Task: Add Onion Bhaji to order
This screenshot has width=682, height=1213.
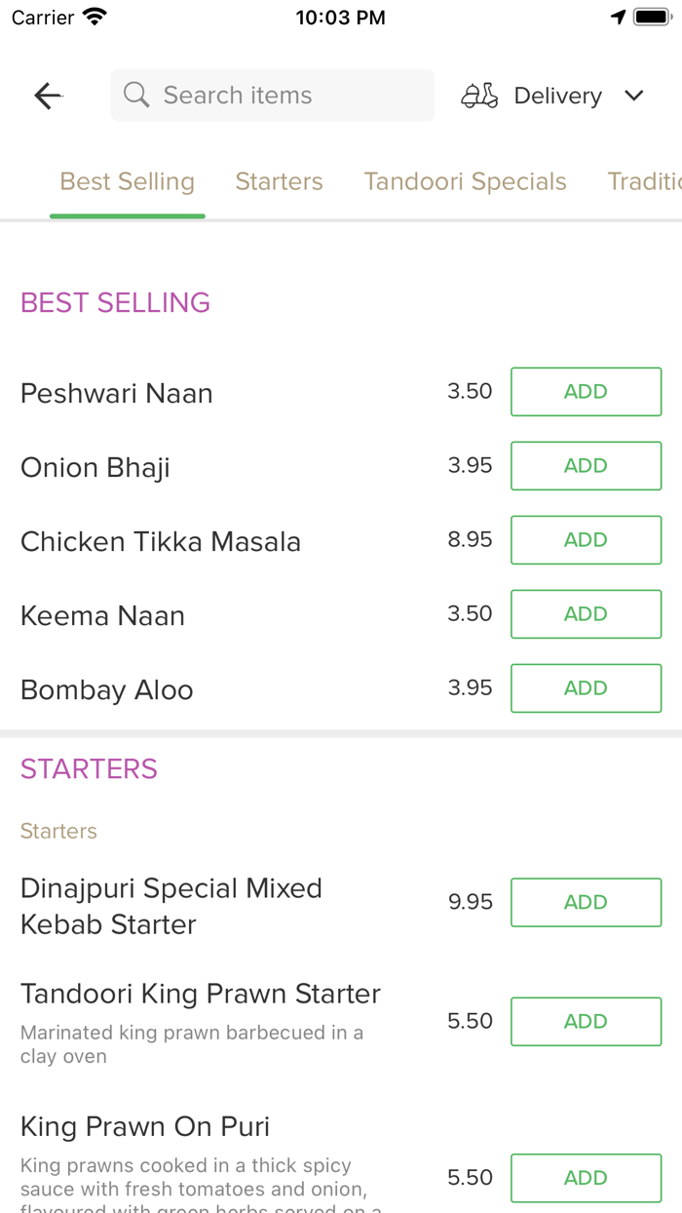Action: coord(586,466)
